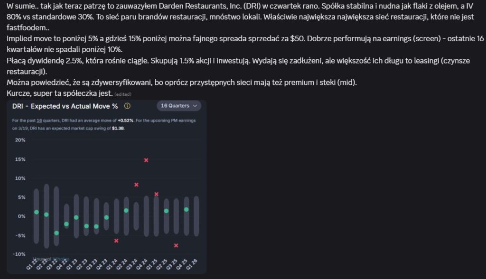Click the 20% y-axis label
486x279 pixels.
click(20, 140)
